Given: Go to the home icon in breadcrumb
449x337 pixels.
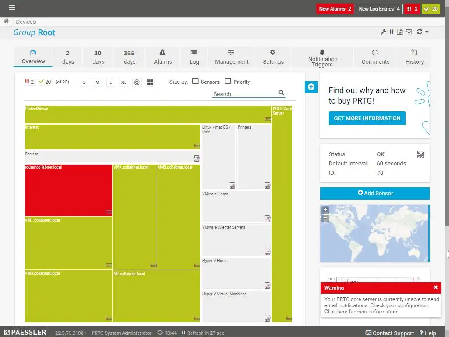Looking at the screenshot, I should tap(6, 21).
